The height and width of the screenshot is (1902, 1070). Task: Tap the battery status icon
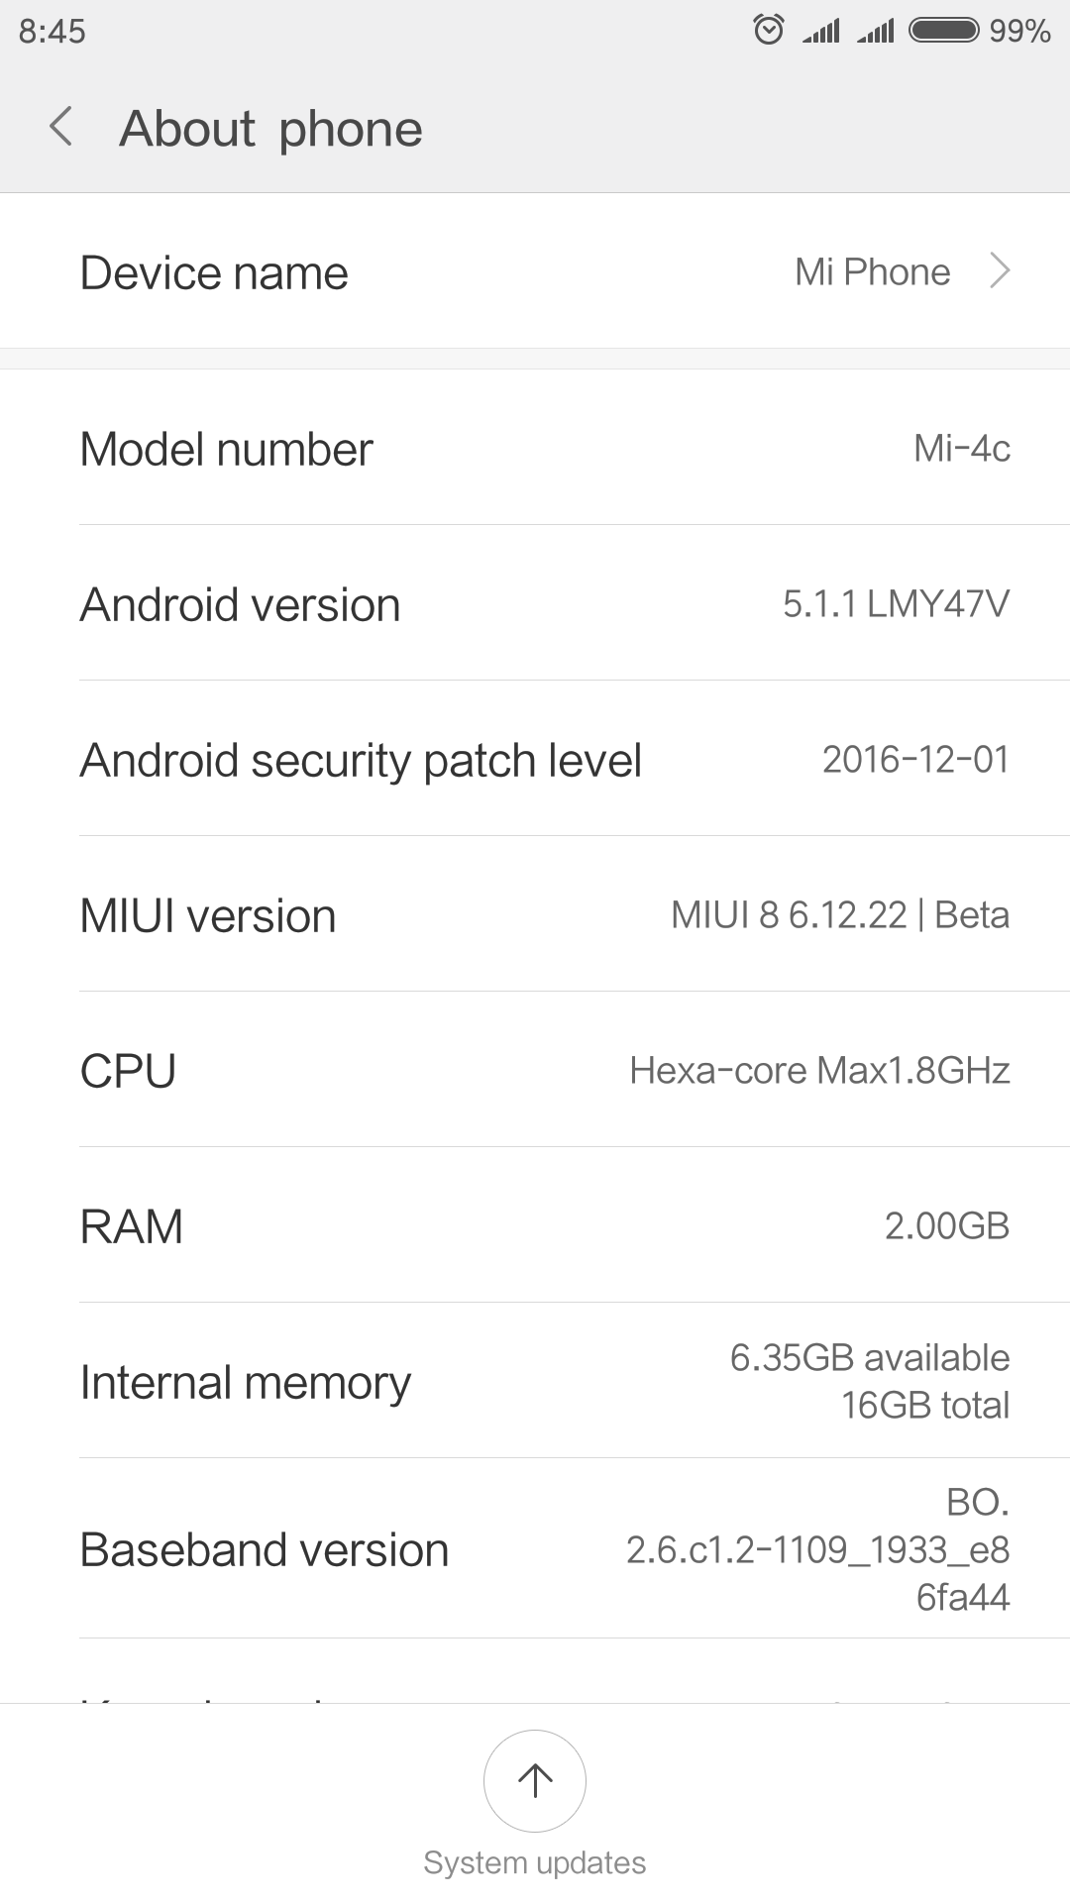[x=944, y=30]
